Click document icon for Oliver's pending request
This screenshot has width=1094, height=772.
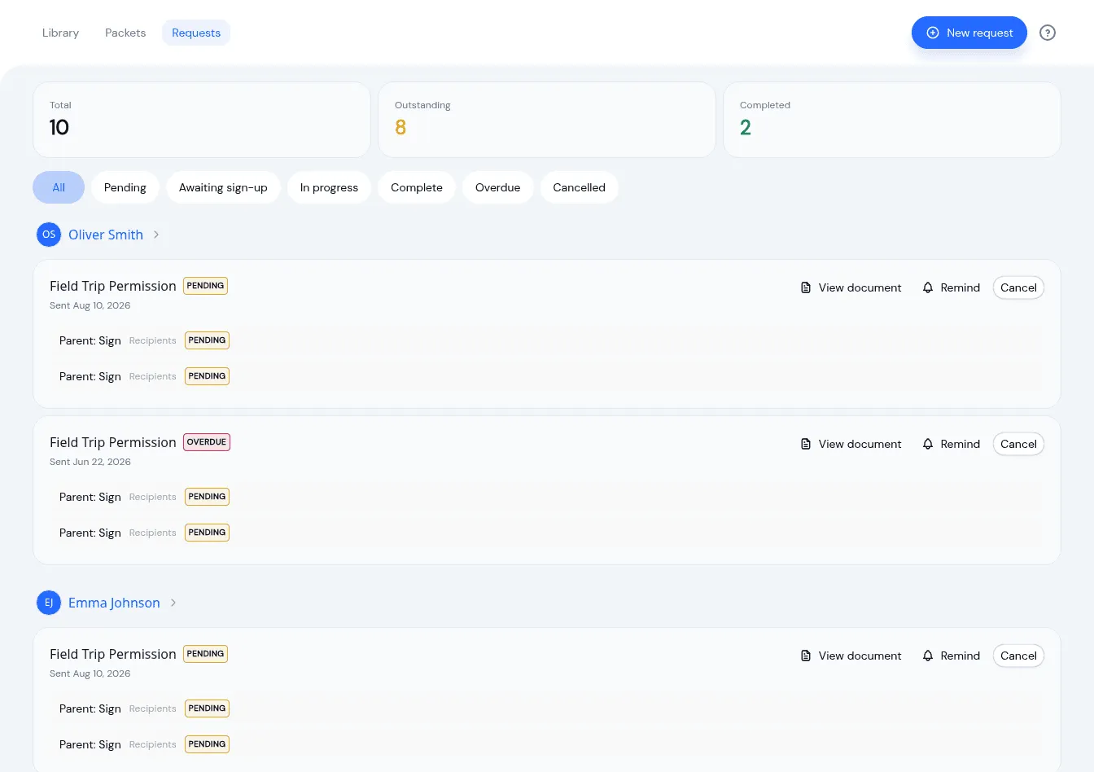[x=806, y=287]
